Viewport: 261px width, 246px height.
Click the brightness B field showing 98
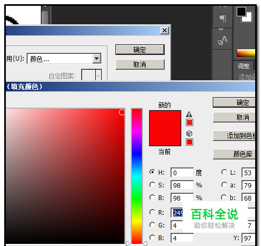pyautogui.click(x=182, y=198)
